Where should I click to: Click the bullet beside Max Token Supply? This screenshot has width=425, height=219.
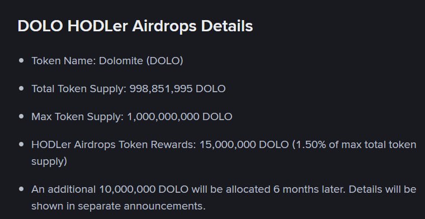(x=21, y=116)
